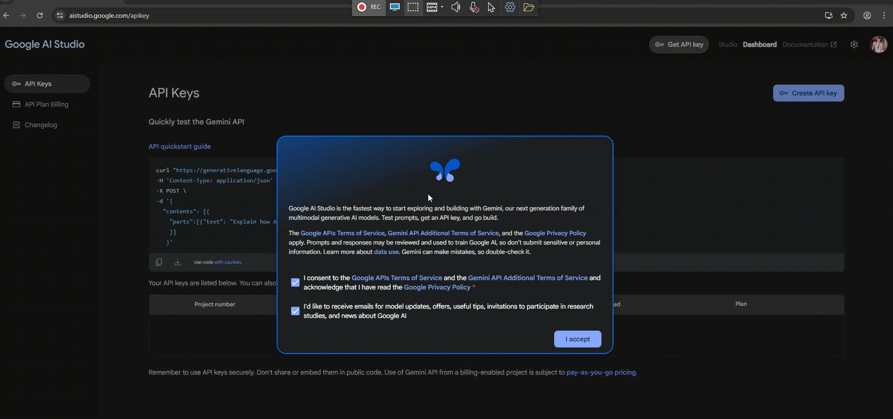Click the I accept button
The image size is (893, 419).
point(578,339)
